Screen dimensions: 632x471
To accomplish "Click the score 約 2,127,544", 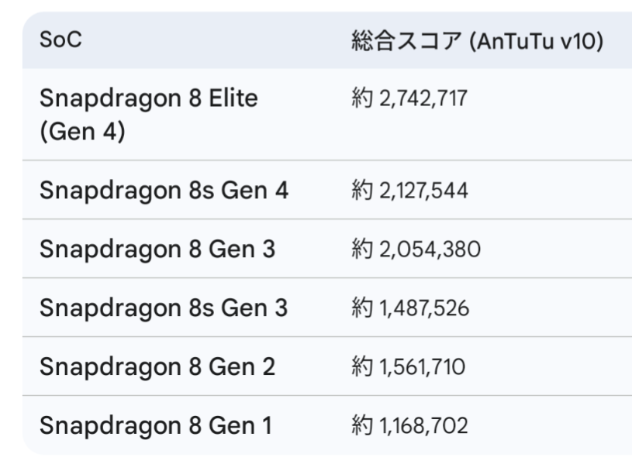I will pyautogui.click(x=409, y=190).
